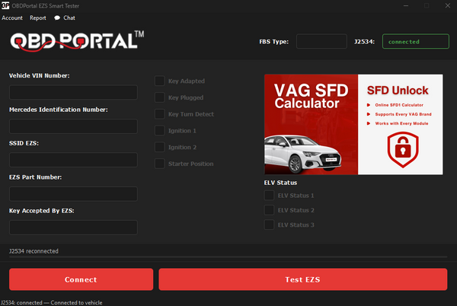Click the Mercedes Identification Number field
This screenshot has width=457, height=306.
73,126
